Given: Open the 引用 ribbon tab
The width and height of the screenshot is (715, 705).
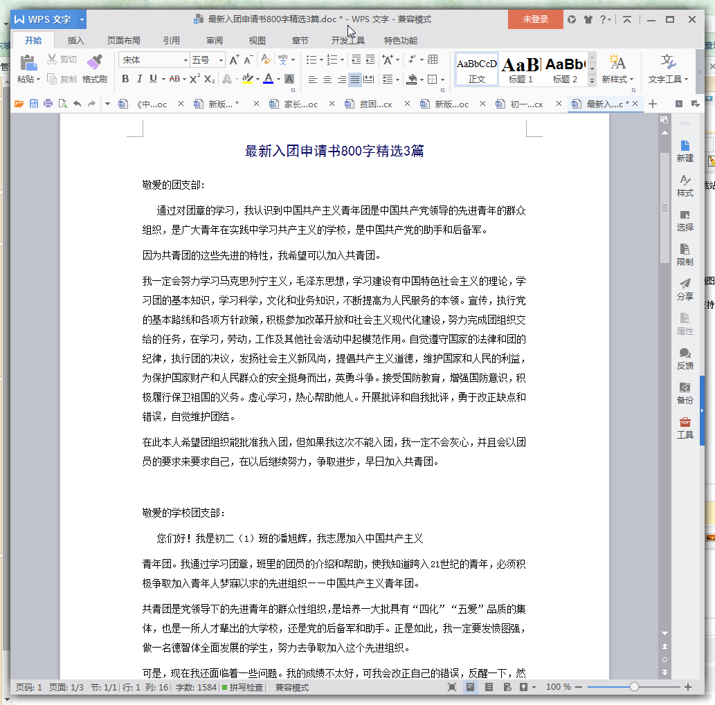Looking at the screenshot, I should [x=172, y=41].
